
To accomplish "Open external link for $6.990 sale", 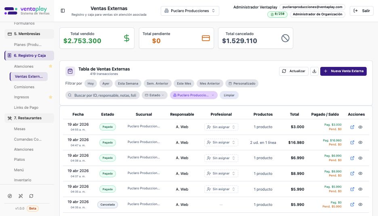I will (x=352, y=158).
